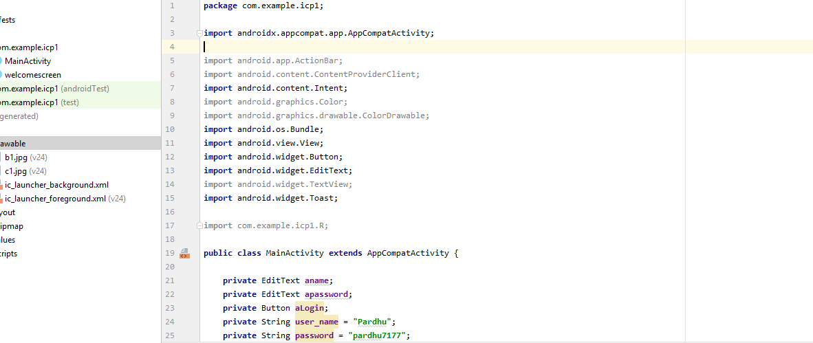Click 'import android.widget.TextView;' line
The width and height of the screenshot is (813, 343).
[278, 184]
